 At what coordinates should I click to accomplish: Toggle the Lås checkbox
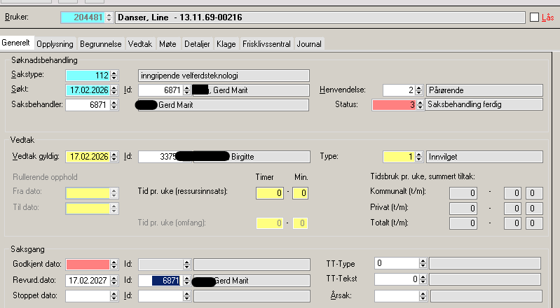click(x=535, y=17)
